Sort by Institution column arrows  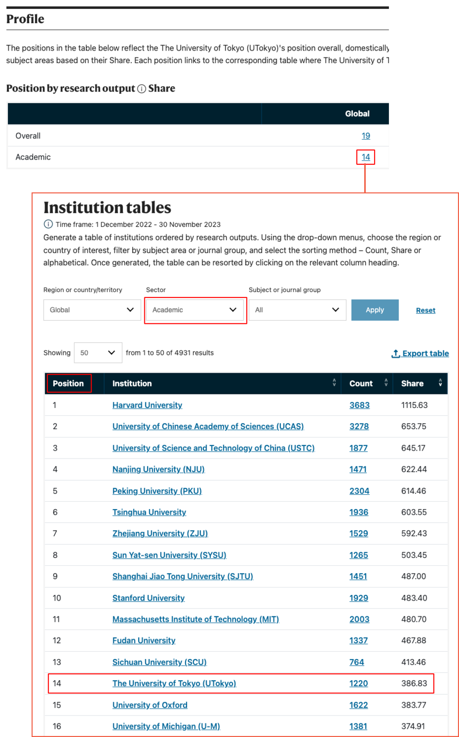(x=334, y=383)
